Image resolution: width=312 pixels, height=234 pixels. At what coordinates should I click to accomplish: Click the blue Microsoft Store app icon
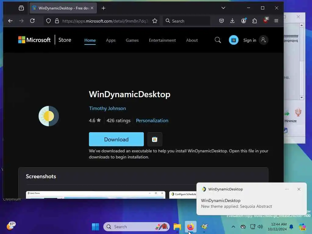point(234,40)
